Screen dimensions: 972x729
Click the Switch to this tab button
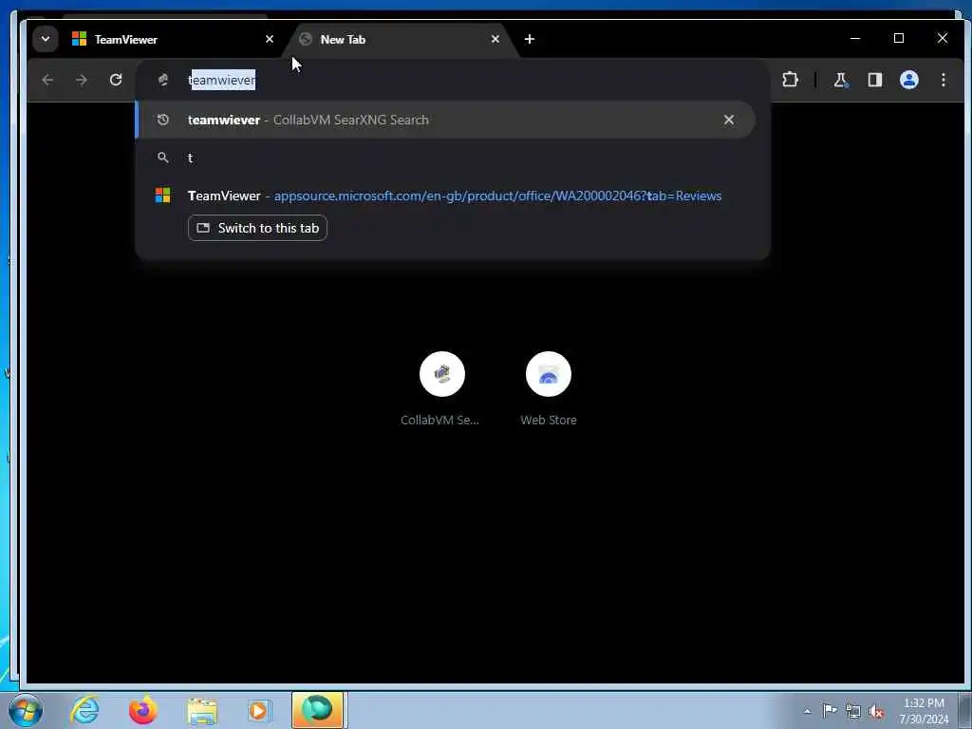click(x=257, y=228)
